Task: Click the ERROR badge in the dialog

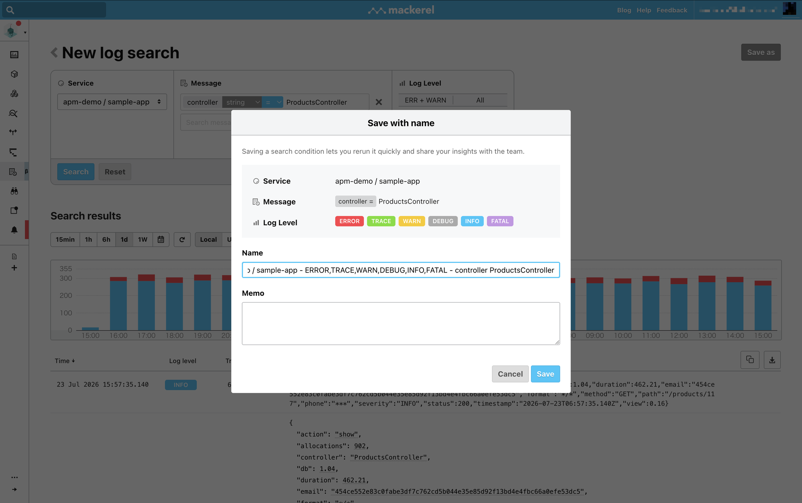Action: (x=350, y=221)
